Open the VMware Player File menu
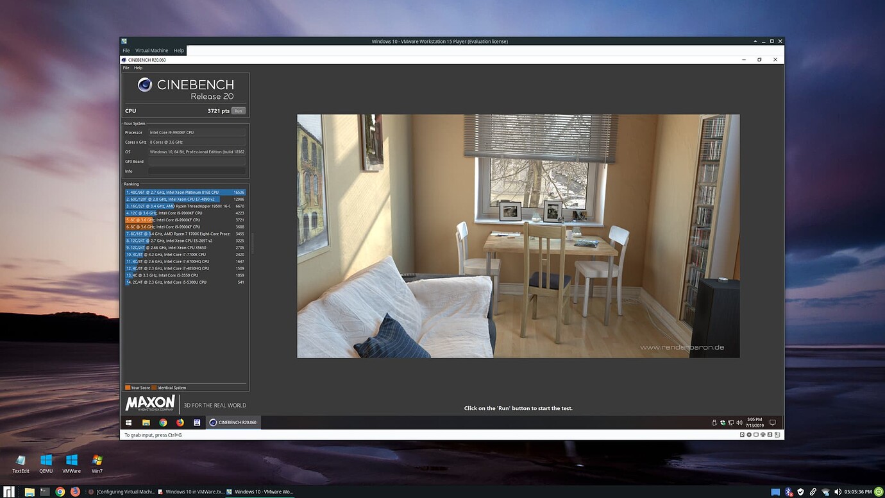Screen dimensions: 885x498 coord(126,51)
